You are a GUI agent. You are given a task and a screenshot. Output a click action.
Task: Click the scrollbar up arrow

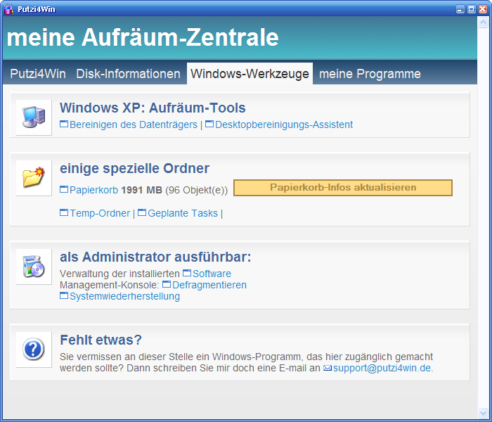483,23
